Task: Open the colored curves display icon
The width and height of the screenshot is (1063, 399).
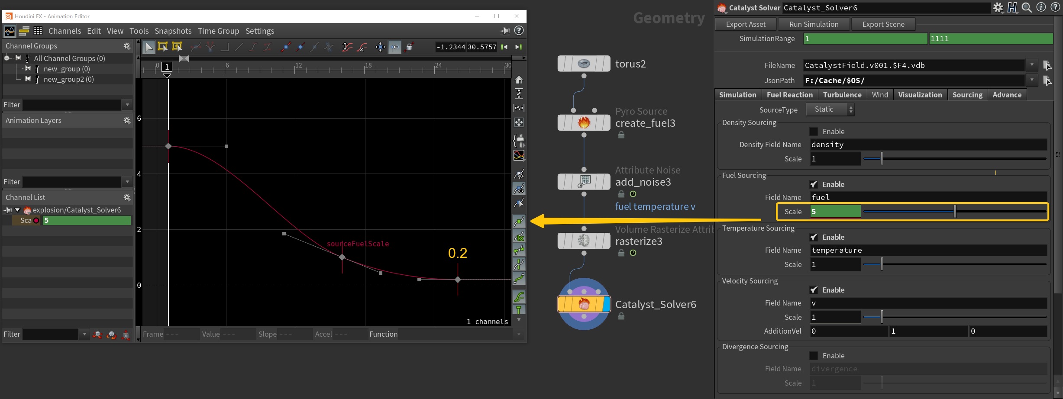Action: [519, 155]
